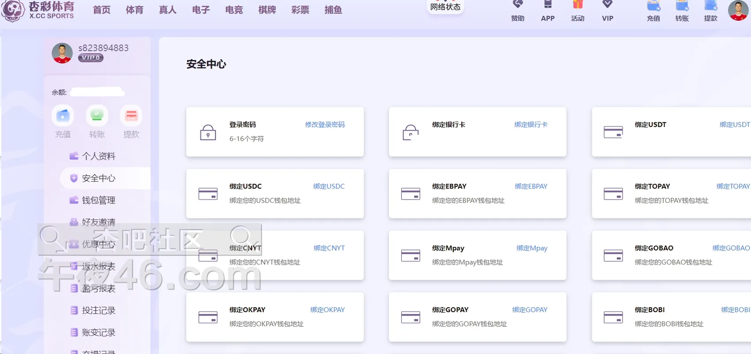
Task: Click the sidebar 提款 withdraw icon
Action: [131, 116]
